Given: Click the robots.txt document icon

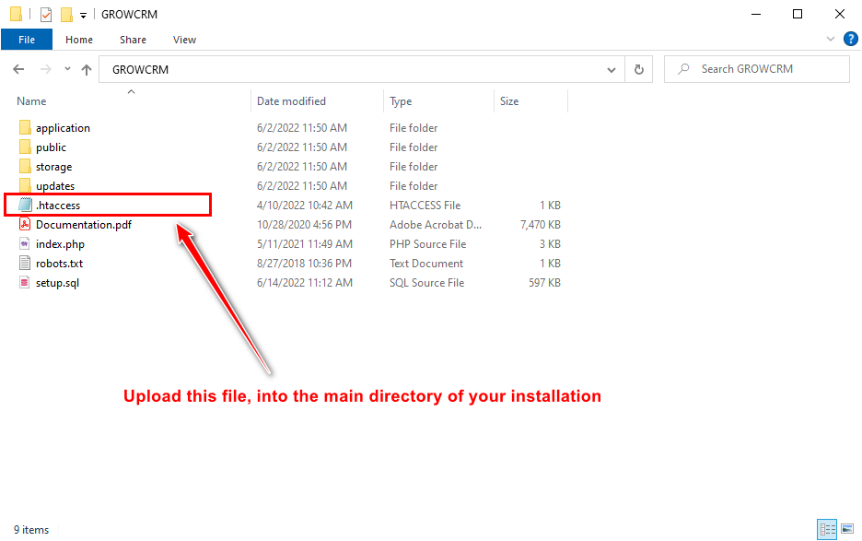Looking at the screenshot, I should pos(25,263).
